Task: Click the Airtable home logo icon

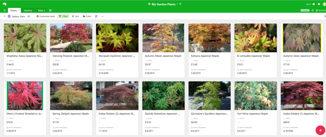Action: [x=4, y=4]
